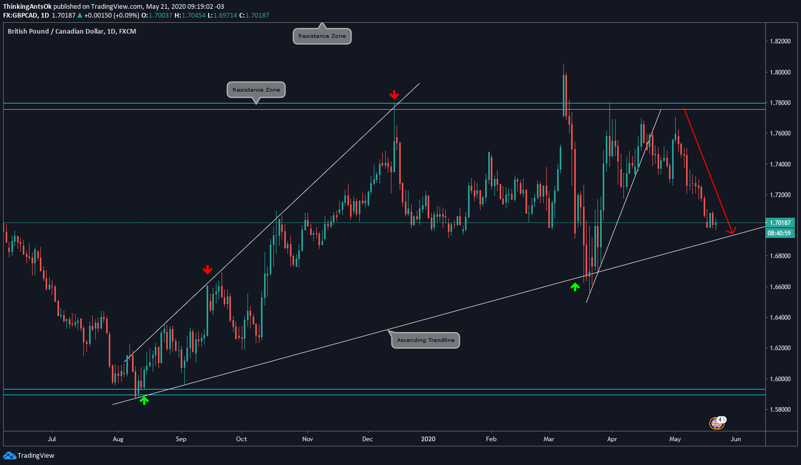Click the 1.80000 price axis label
The width and height of the screenshot is (801, 465).
click(x=780, y=72)
